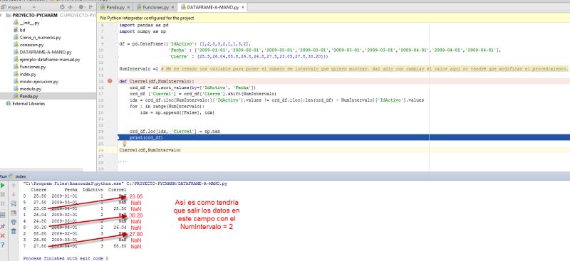Click the 'No Python interpreter configured' banner
Image resolution: width=570 pixels, height=261 pixels.
click(333, 18)
